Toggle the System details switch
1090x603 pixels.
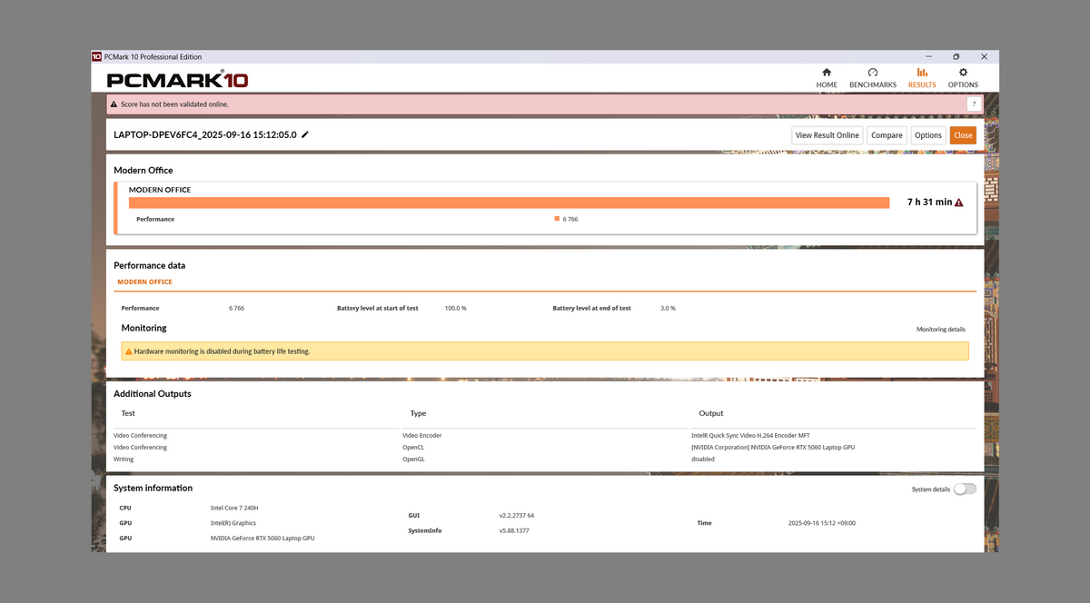coord(966,489)
